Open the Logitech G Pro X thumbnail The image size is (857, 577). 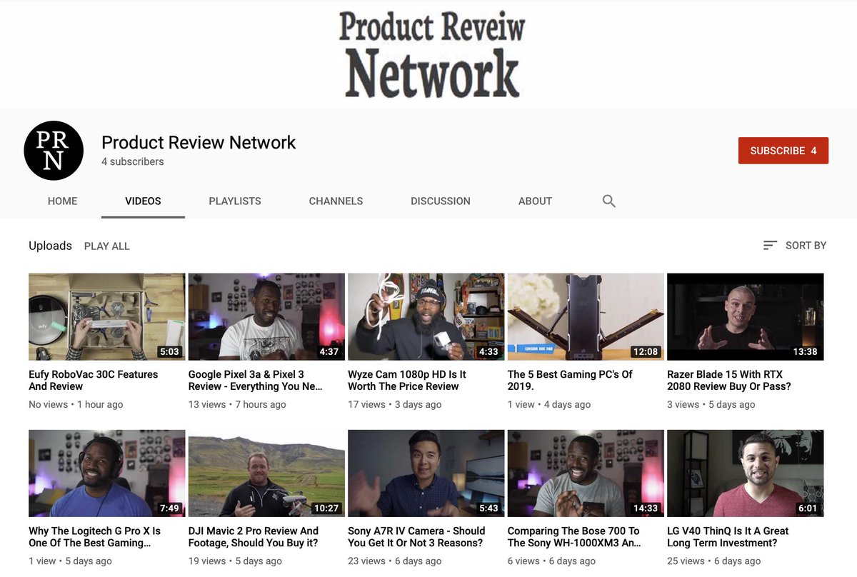(x=107, y=473)
